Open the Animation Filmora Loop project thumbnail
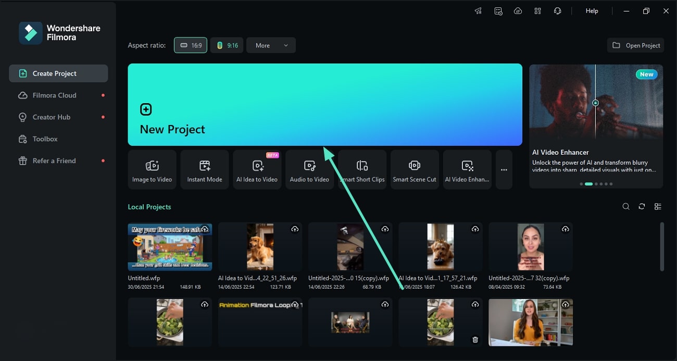 click(x=260, y=322)
